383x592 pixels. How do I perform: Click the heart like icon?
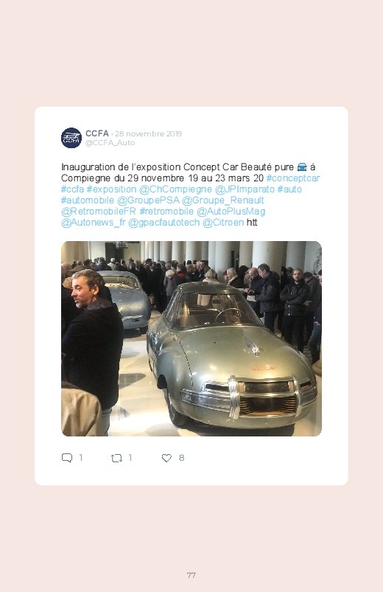click(166, 458)
